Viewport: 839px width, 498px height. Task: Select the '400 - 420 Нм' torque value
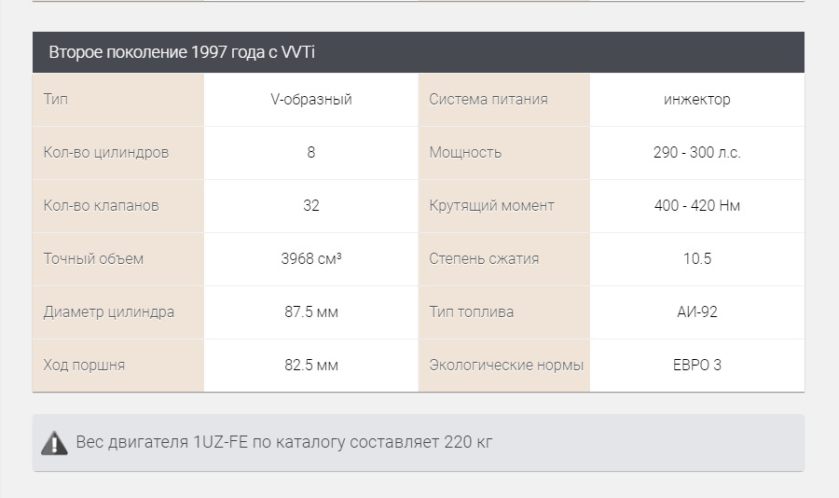[x=697, y=206]
